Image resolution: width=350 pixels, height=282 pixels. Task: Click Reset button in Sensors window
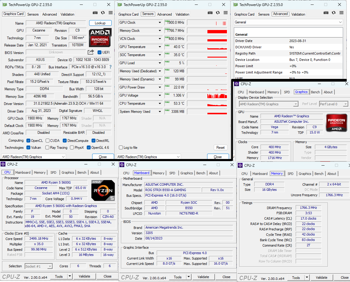(x=220, y=148)
